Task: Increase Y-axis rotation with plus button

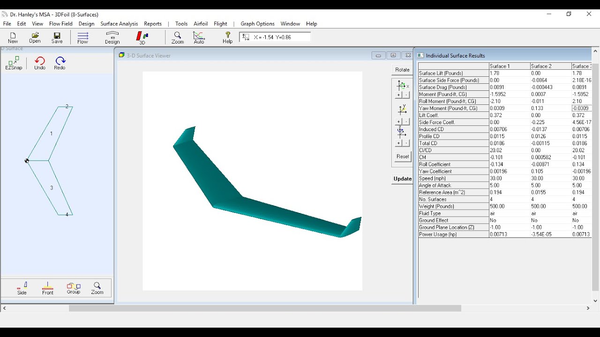Action: click(398, 122)
